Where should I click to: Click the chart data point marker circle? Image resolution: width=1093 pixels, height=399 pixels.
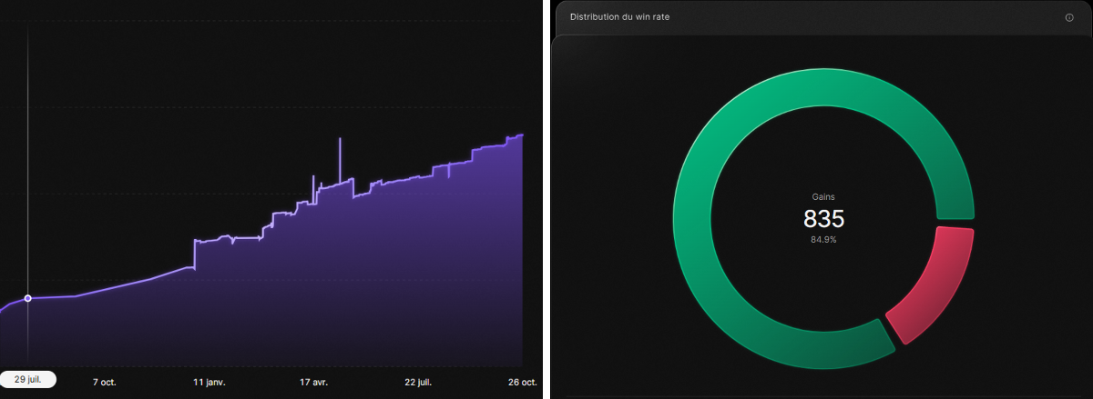pyautogui.click(x=27, y=298)
